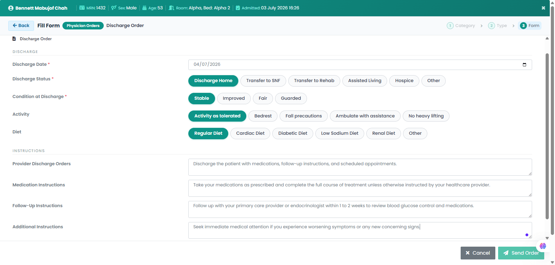The width and height of the screenshot is (555, 265).
Task: Click the Physician Orders badge
Action: coord(83,26)
